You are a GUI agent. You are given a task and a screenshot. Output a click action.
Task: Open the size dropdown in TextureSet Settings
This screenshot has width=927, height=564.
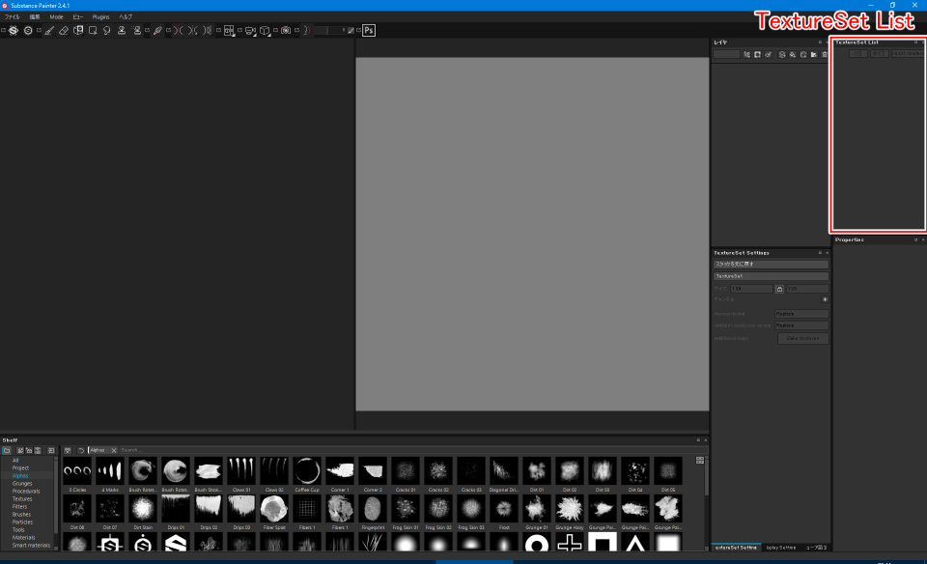(x=751, y=289)
